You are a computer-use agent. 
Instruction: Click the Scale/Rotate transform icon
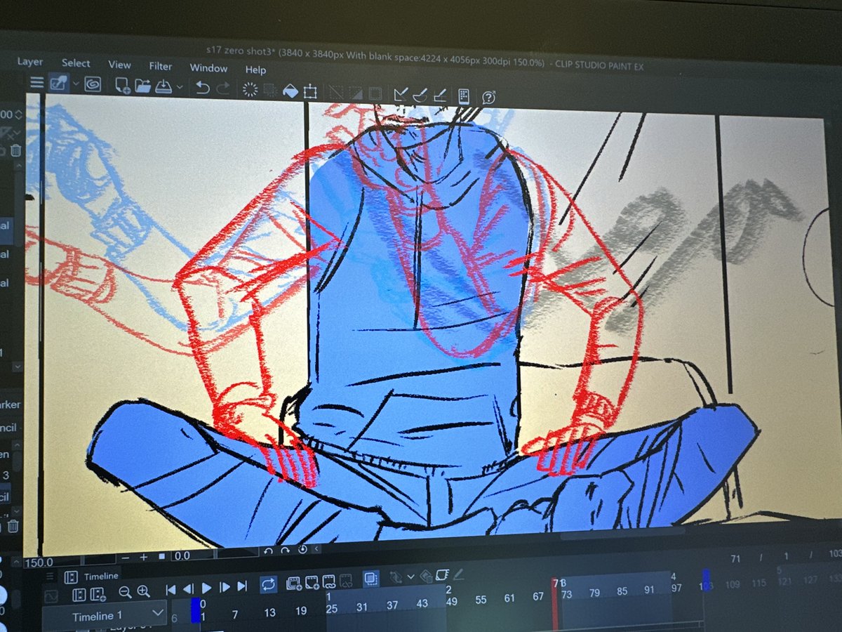[310, 91]
